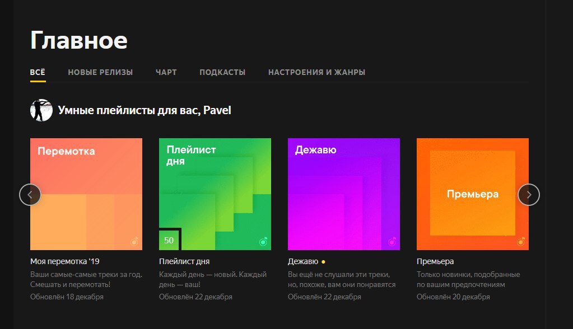This screenshot has width=573, height=329.
Task: Go to the ПОДКАСТЫ tab
Action: click(x=222, y=72)
